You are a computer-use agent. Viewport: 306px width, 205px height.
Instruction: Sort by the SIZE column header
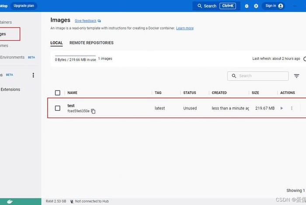pos(255,92)
